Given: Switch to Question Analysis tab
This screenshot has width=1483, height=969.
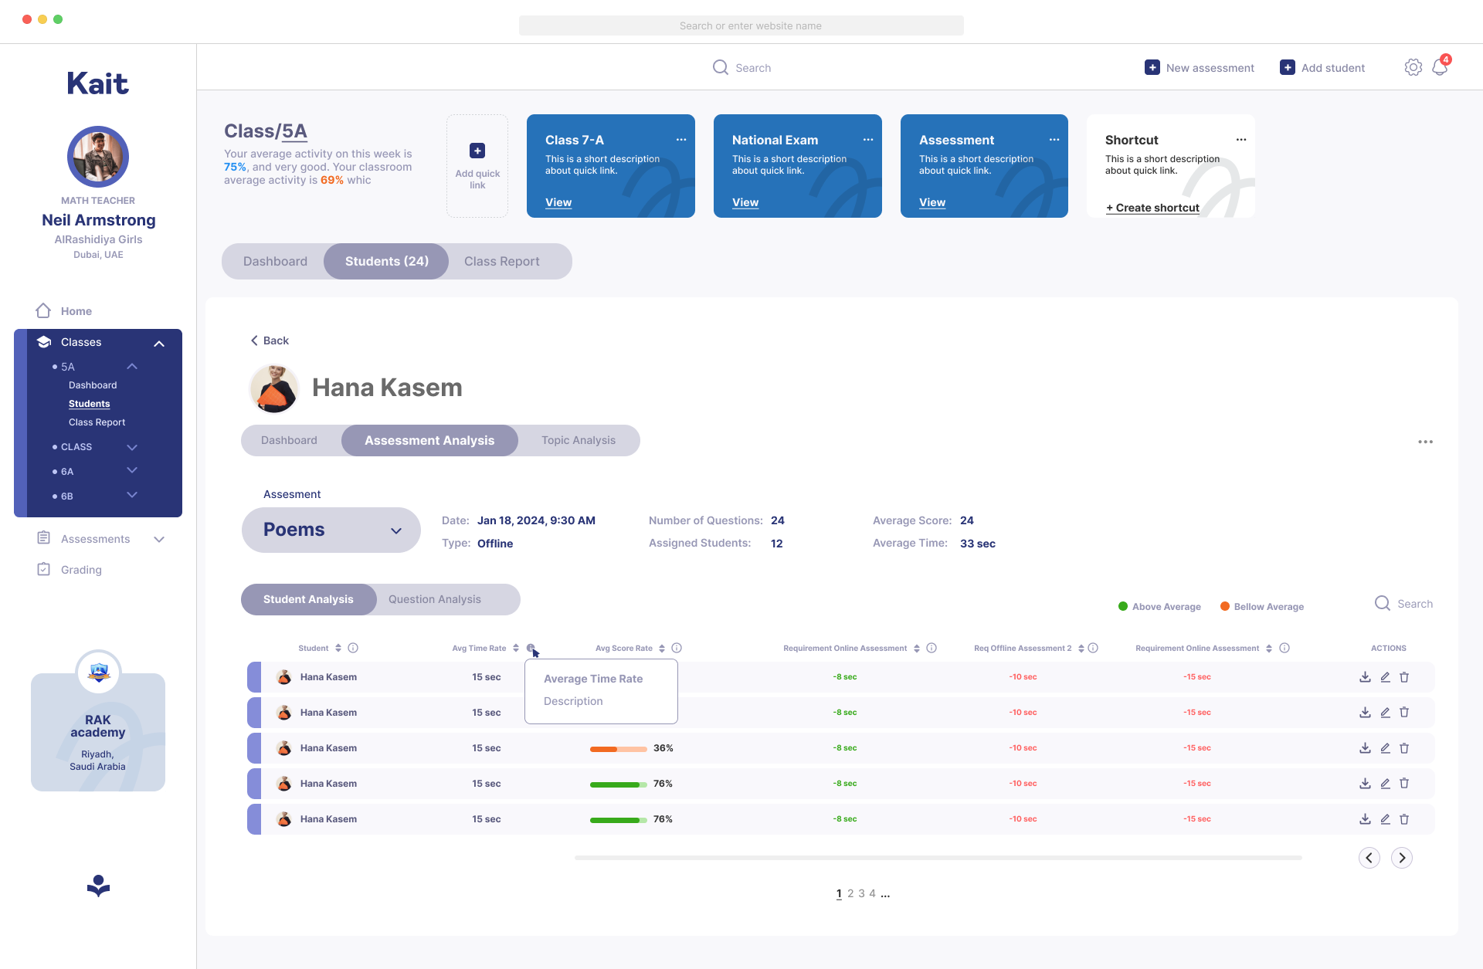Looking at the screenshot, I should click(434, 599).
